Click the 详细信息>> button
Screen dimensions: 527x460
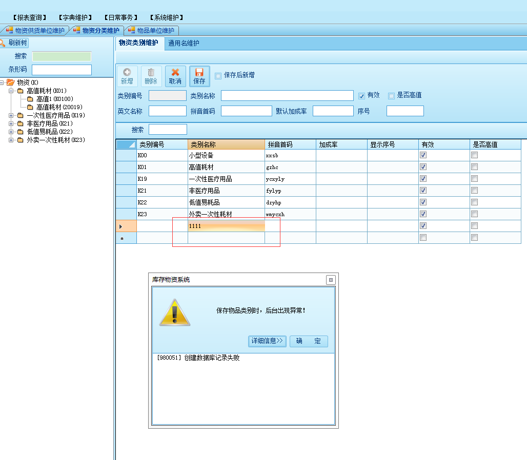[267, 341]
